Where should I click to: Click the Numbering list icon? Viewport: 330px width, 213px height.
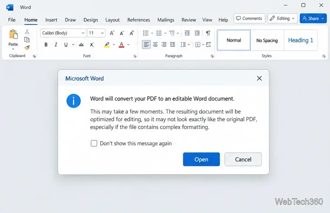tap(159, 33)
